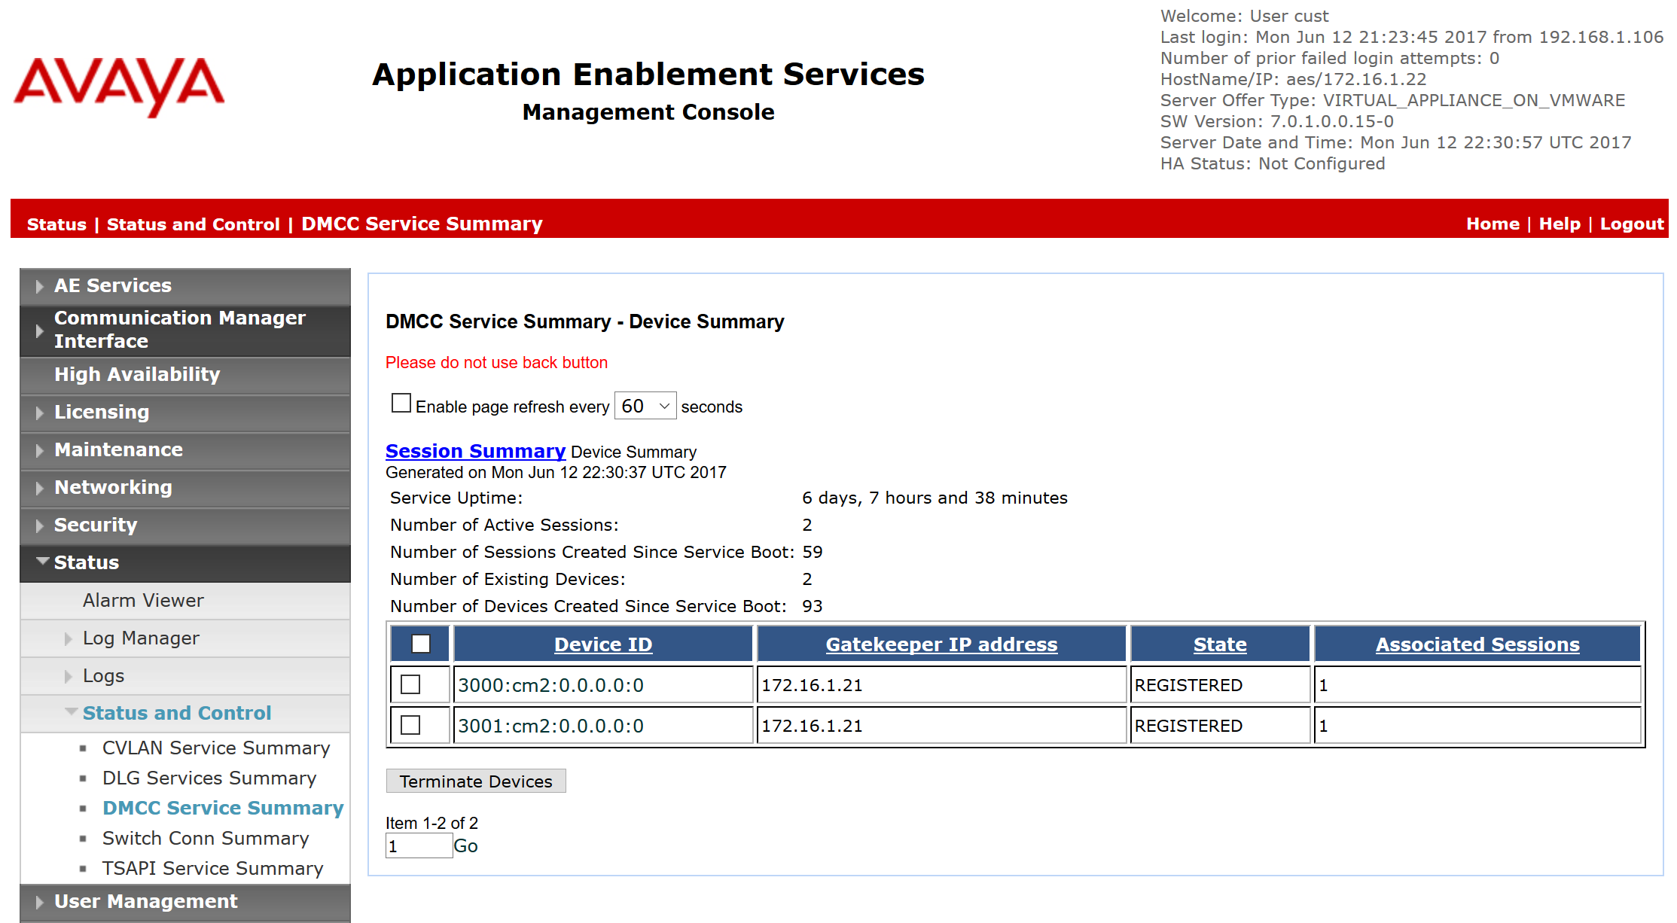The height and width of the screenshot is (923, 1677).
Task: Expand the AE Services menu
Action: [185, 286]
